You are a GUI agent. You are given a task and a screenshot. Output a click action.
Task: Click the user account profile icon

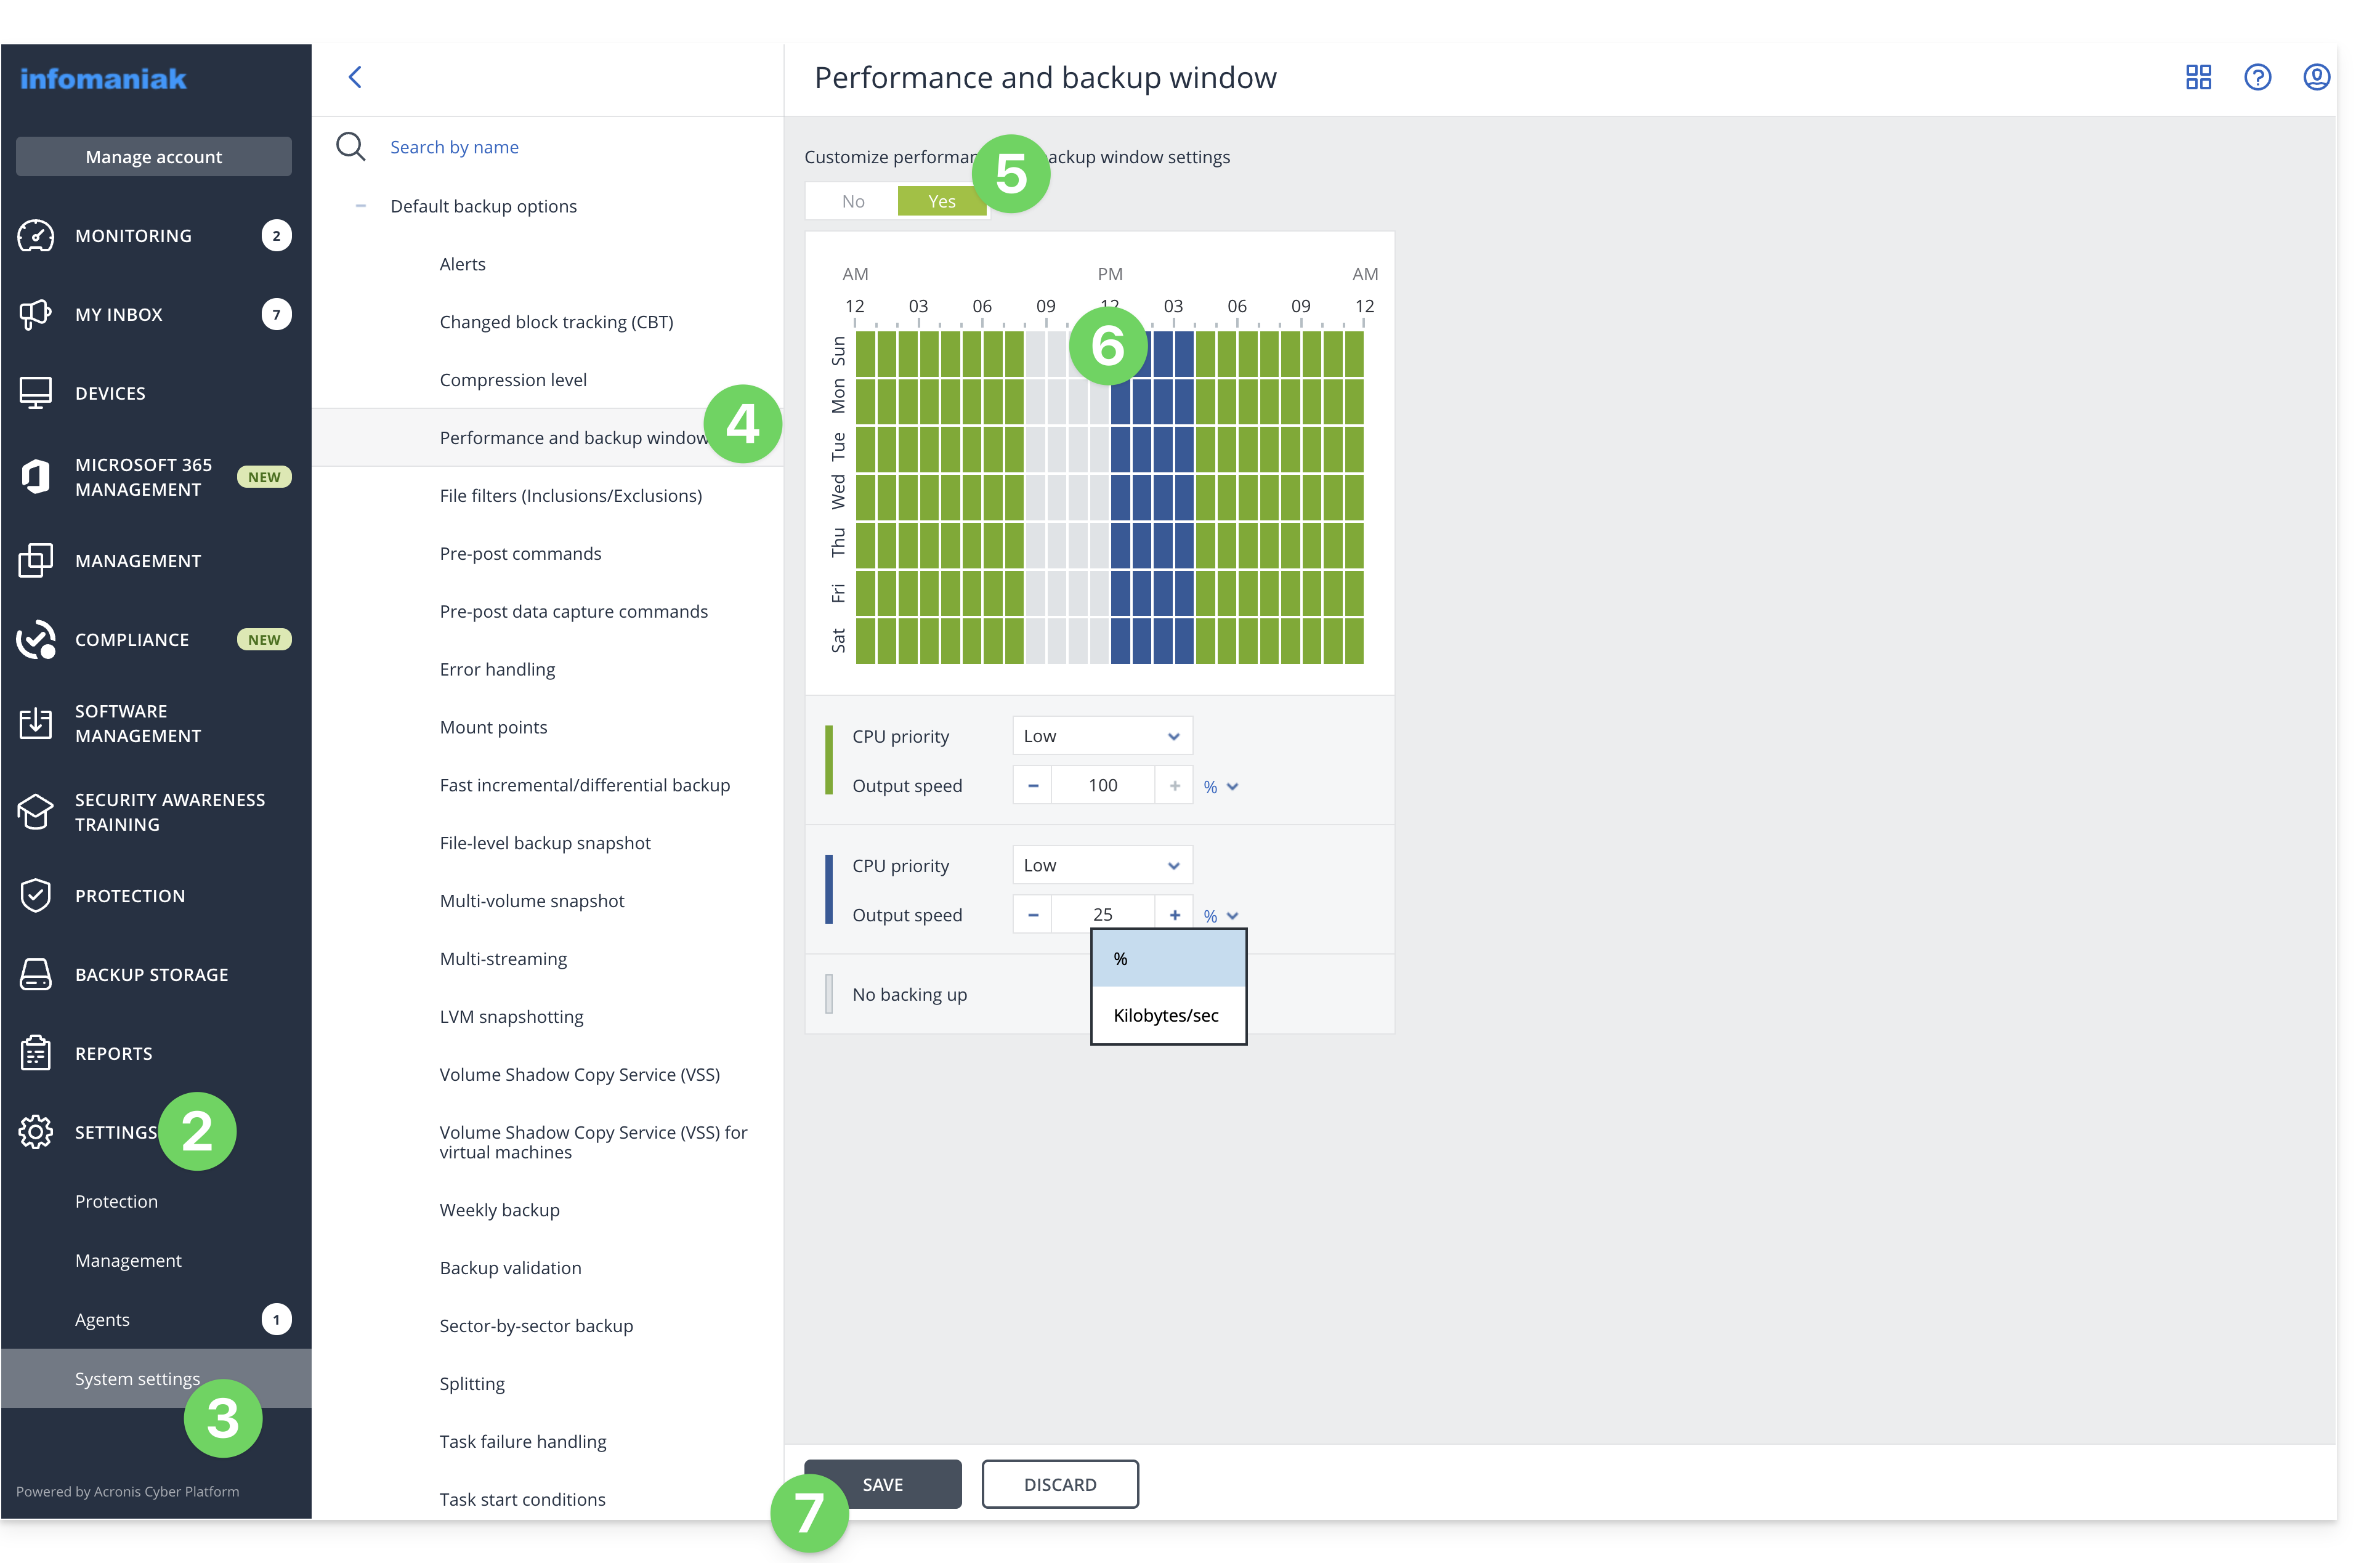[x=2316, y=77]
